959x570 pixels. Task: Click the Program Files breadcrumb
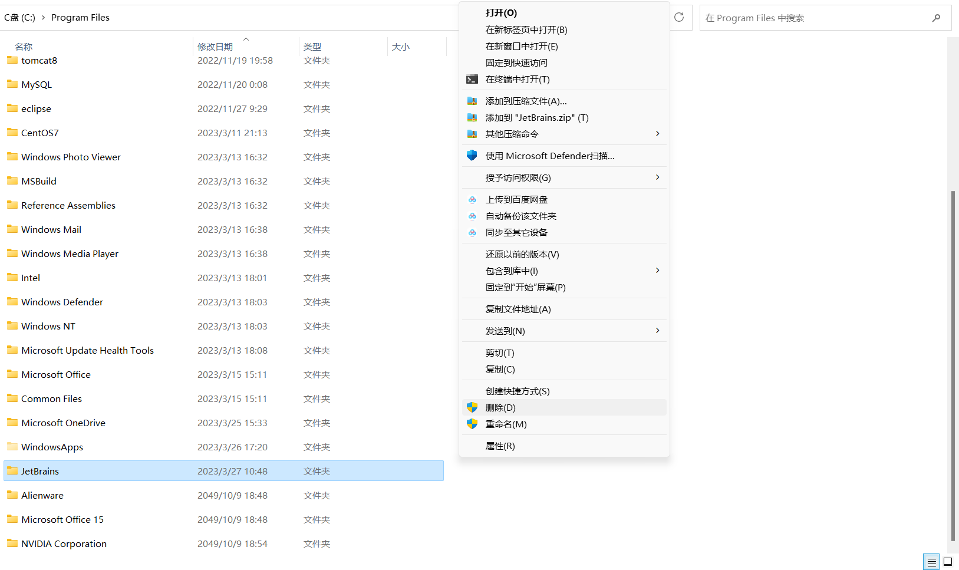(x=80, y=18)
